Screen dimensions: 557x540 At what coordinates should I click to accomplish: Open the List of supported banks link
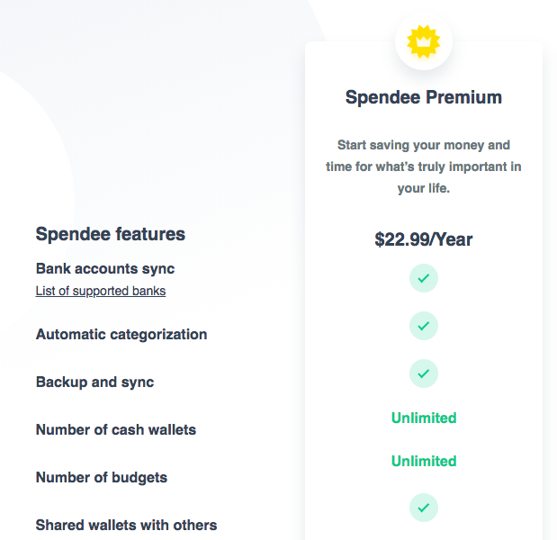click(x=101, y=291)
